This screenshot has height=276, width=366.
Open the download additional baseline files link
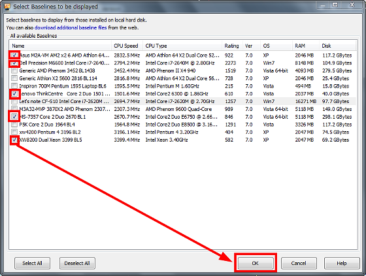(71, 27)
